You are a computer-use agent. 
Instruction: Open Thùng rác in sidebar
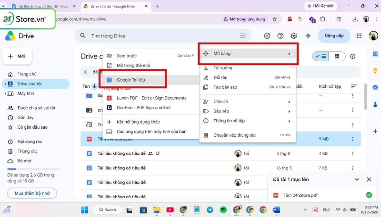pos(36,151)
